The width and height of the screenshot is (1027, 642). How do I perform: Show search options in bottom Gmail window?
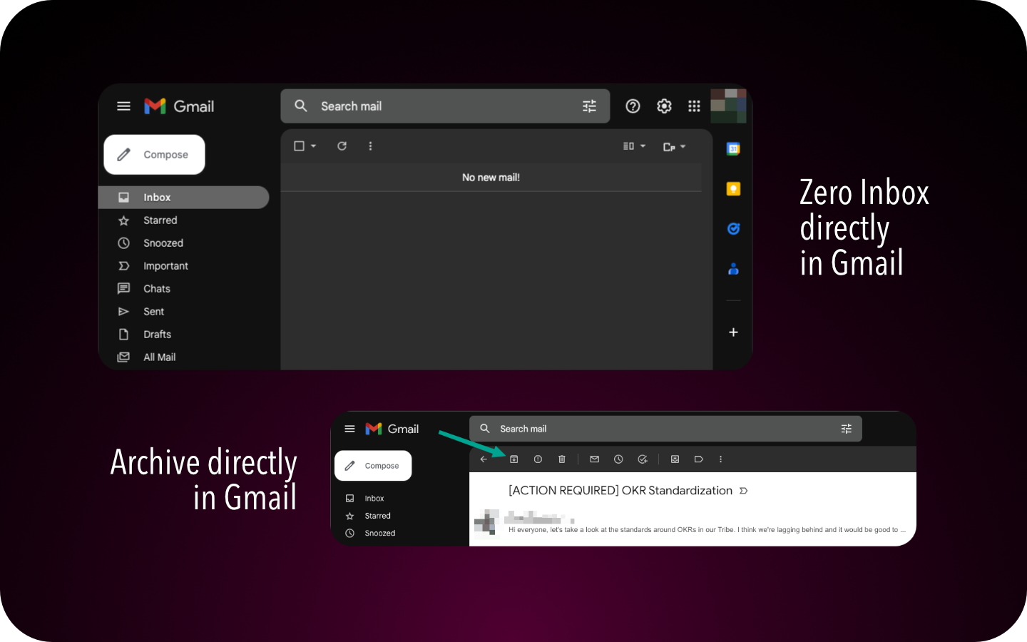tap(847, 429)
